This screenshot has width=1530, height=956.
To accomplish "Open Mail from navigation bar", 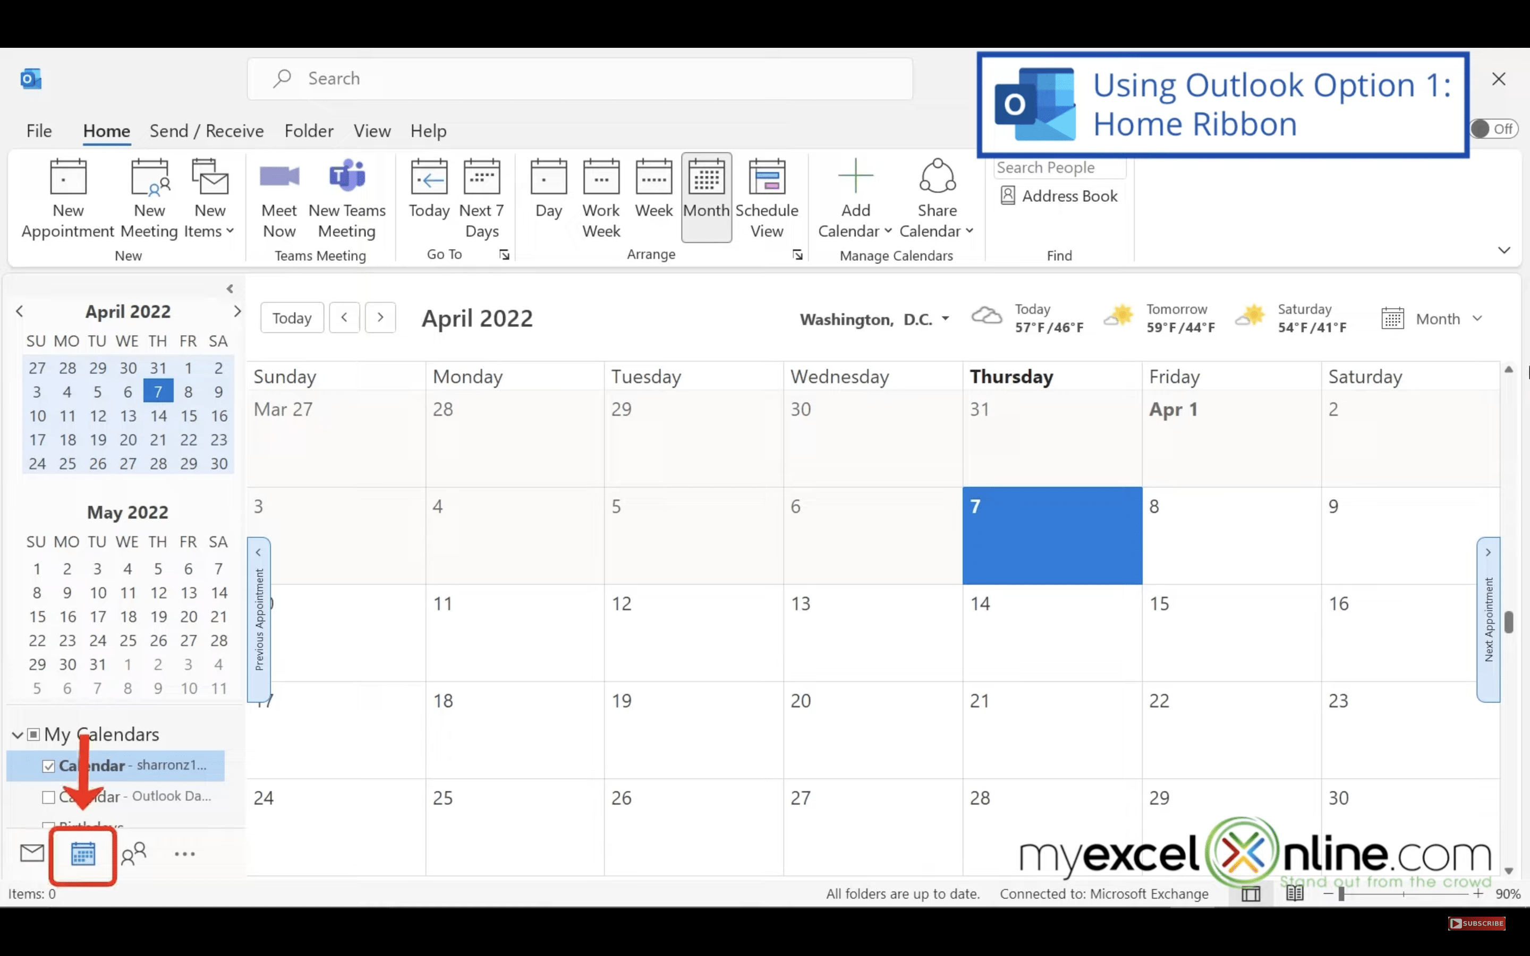I will 32,853.
